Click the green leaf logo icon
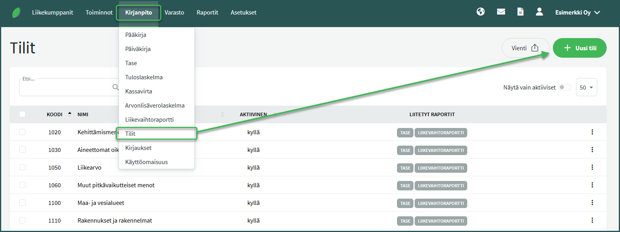620x232 pixels. pos(16,13)
